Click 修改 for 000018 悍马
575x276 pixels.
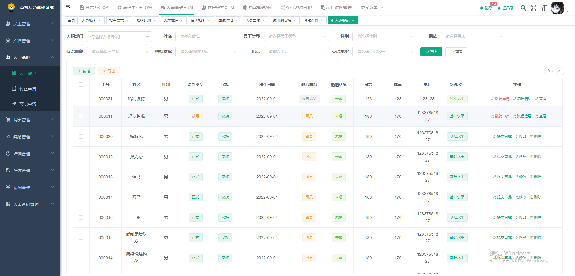point(521,177)
